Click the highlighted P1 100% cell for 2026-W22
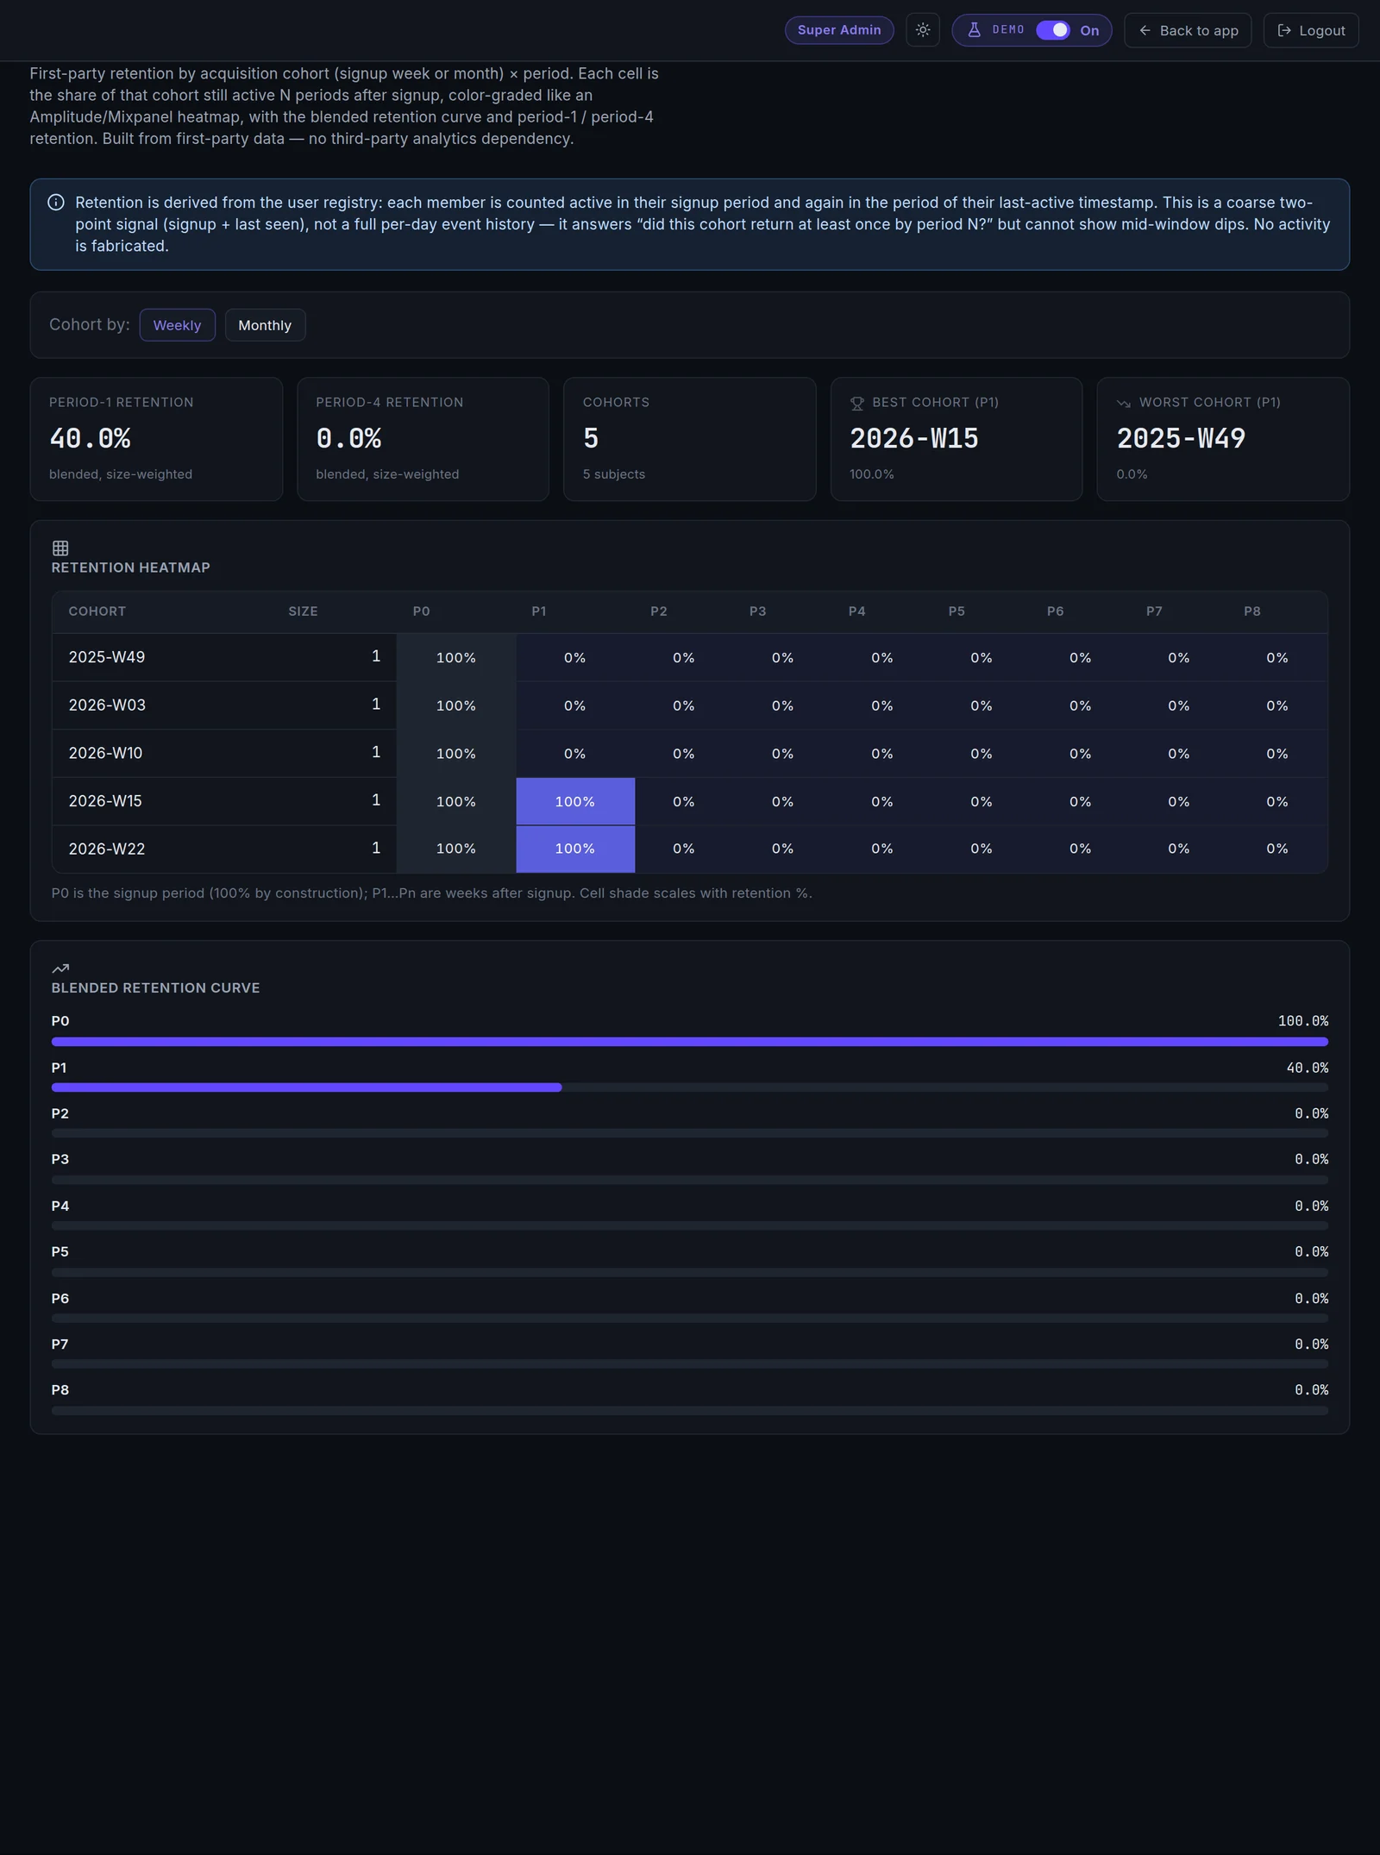This screenshot has height=1855, width=1380. pos(575,849)
